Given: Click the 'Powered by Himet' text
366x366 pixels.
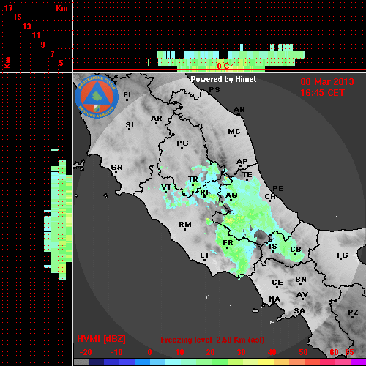Looking at the screenshot, I should pyautogui.click(x=223, y=79).
